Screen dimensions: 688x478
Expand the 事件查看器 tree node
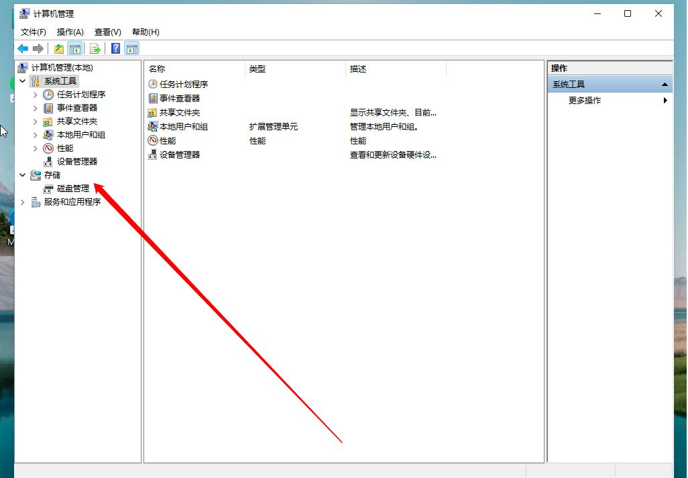coord(35,108)
